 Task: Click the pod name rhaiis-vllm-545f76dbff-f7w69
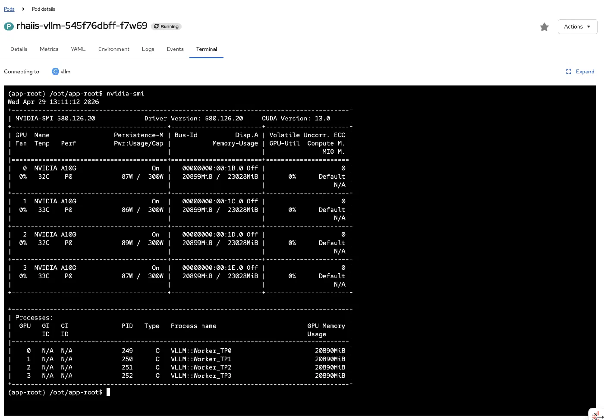click(82, 26)
